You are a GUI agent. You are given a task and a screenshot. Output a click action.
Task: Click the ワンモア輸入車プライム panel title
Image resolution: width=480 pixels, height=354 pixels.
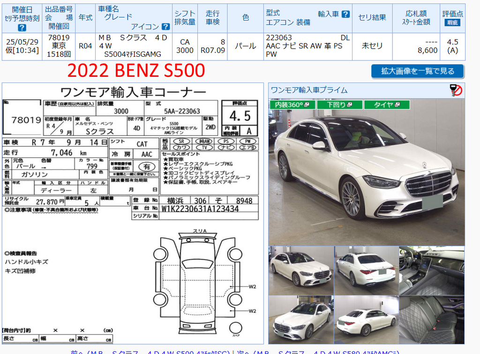point(309,90)
